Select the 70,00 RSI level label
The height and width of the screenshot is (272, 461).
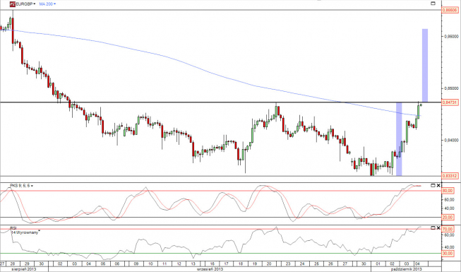tap(448, 229)
